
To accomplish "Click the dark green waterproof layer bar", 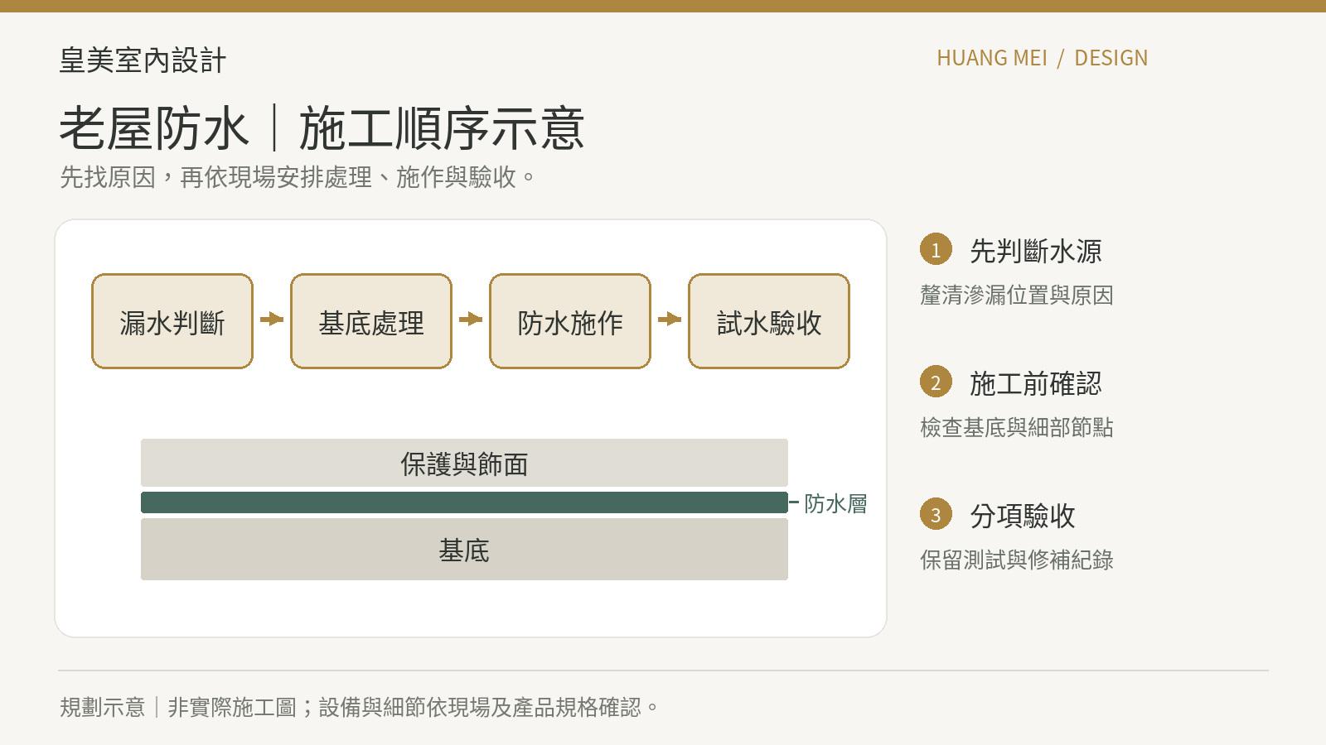I will 464,502.
